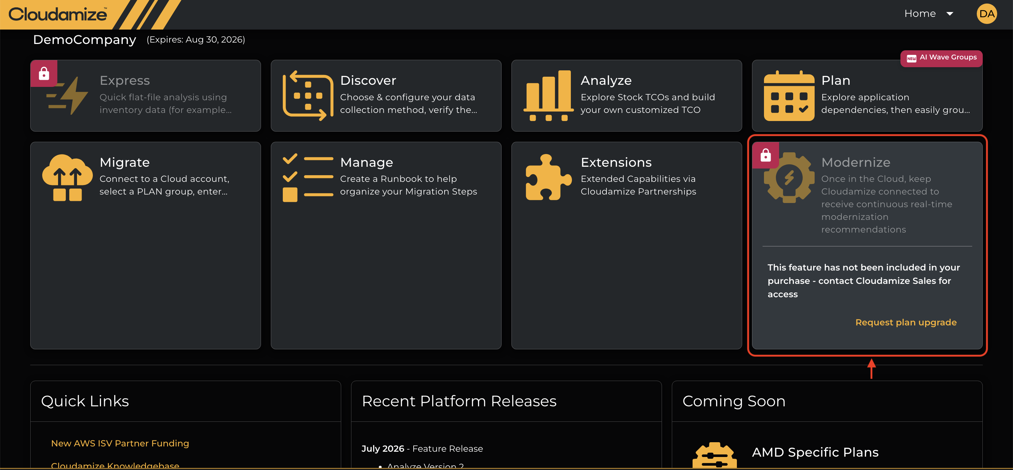Click the NEW icon in AI Wave Groups badge
The image size is (1013, 470).
(911, 59)
